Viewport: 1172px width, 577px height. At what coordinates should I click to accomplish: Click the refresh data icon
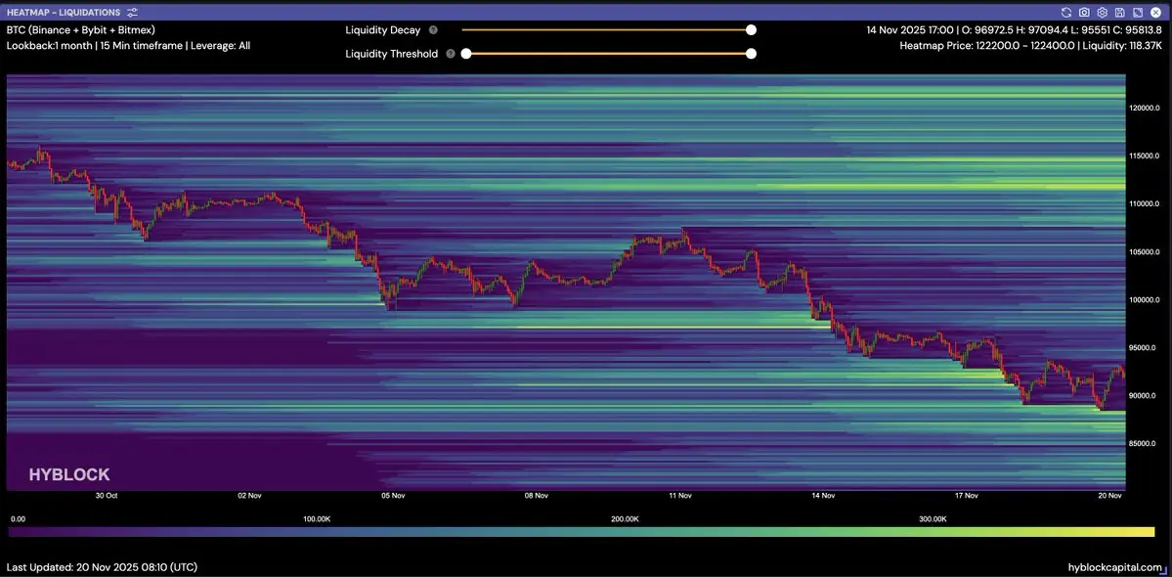coord(1067,12)
